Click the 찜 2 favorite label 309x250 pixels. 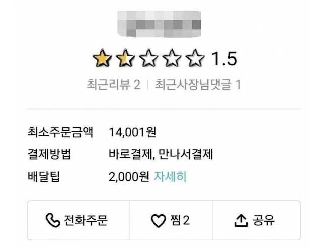point(180,220)
